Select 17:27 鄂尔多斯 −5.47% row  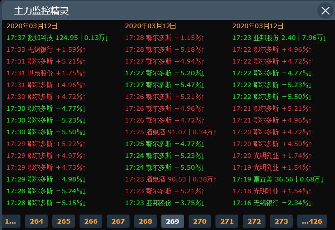165,85
